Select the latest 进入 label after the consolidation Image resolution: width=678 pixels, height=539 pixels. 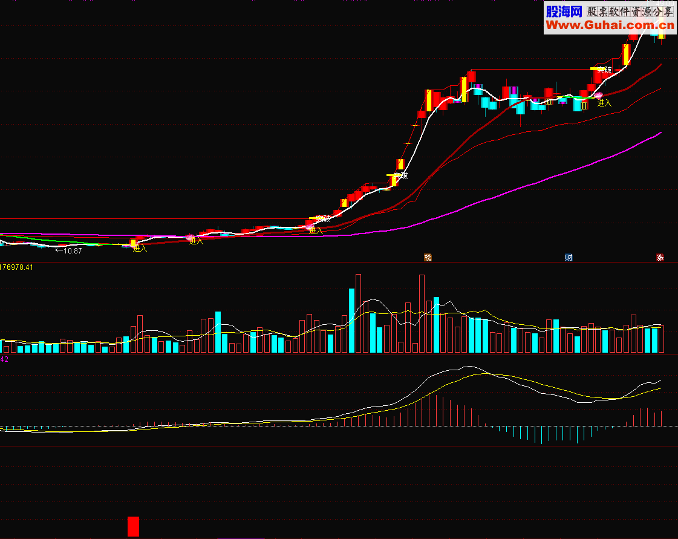[604, 103]
